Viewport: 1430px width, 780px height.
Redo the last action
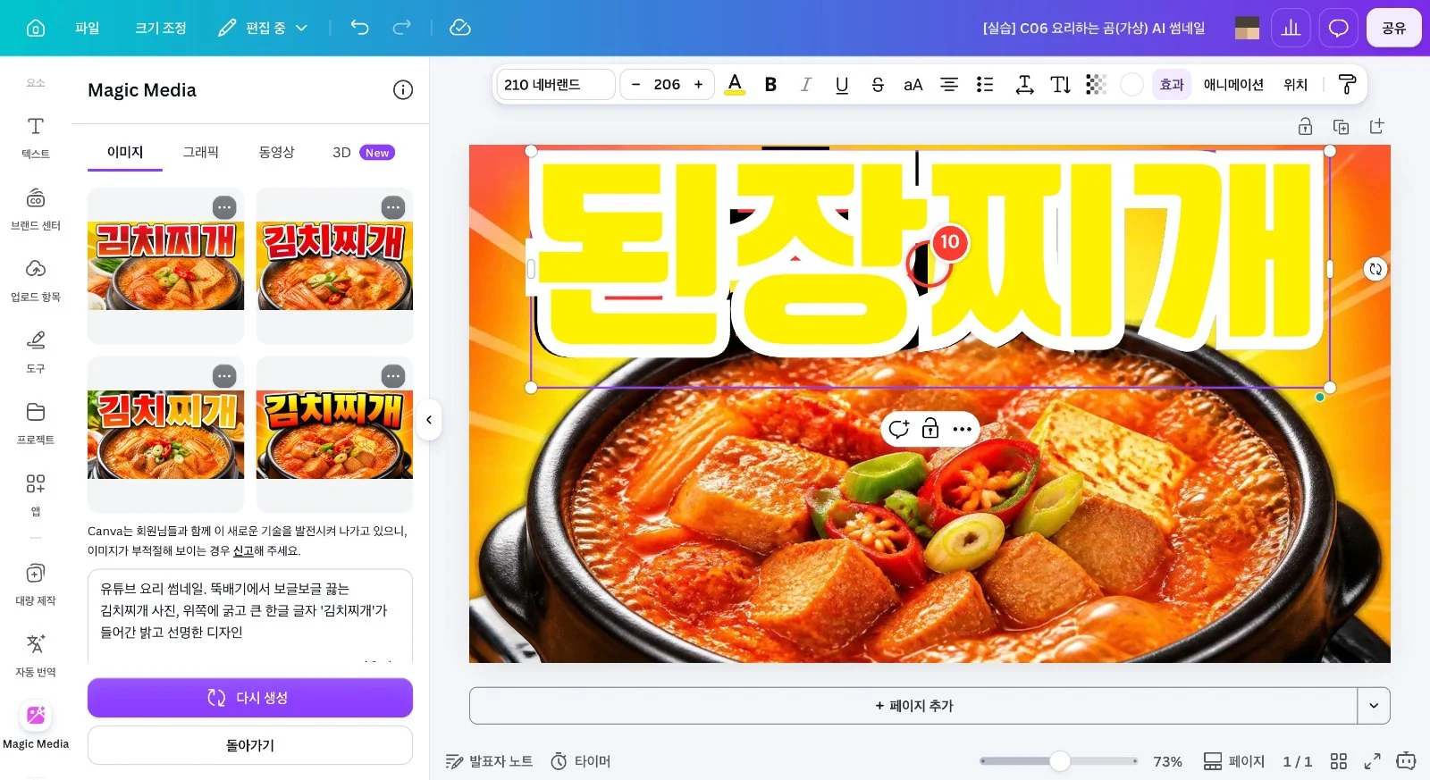402,28
